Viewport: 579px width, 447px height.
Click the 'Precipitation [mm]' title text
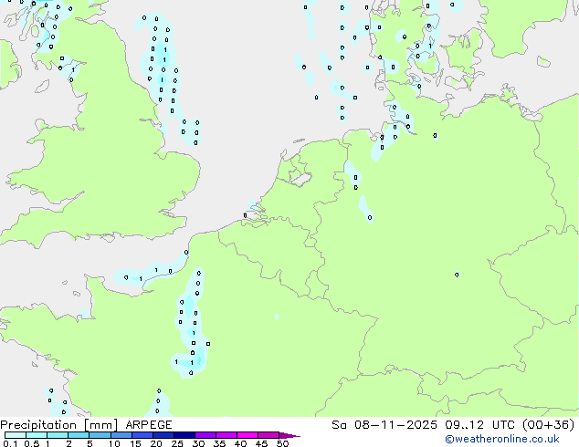point(58,425)
